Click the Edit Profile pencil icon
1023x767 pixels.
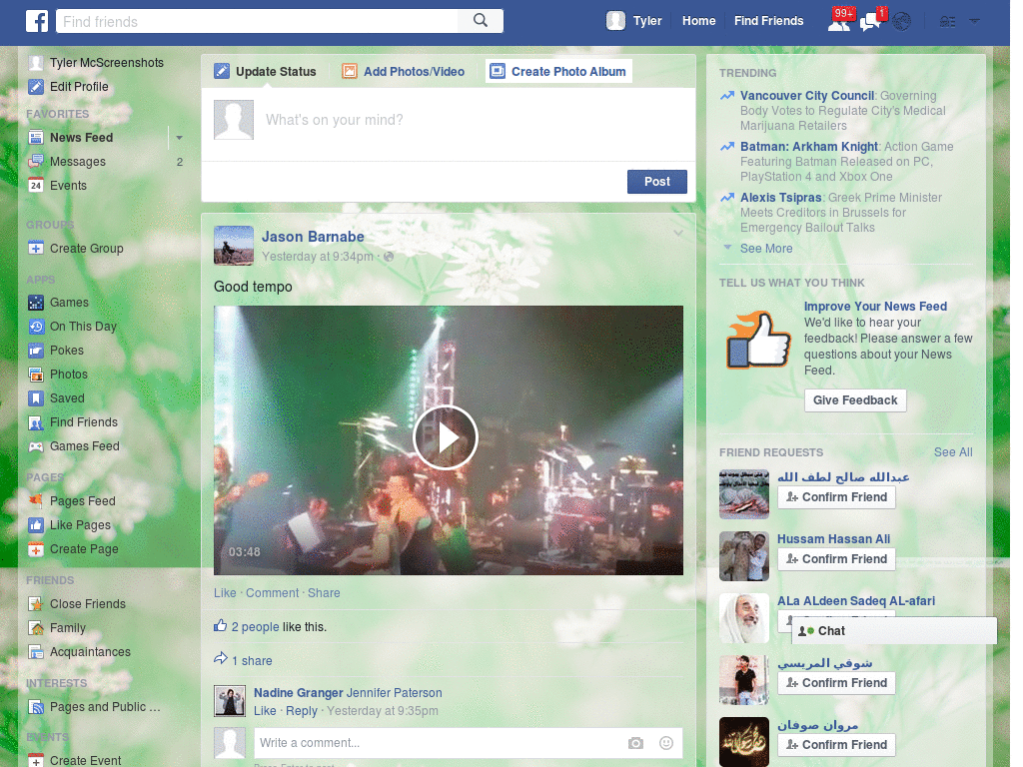(36, 87)
